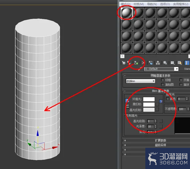
Task: Click the 不透明度 value field showing 100
Action: point(183,109)
